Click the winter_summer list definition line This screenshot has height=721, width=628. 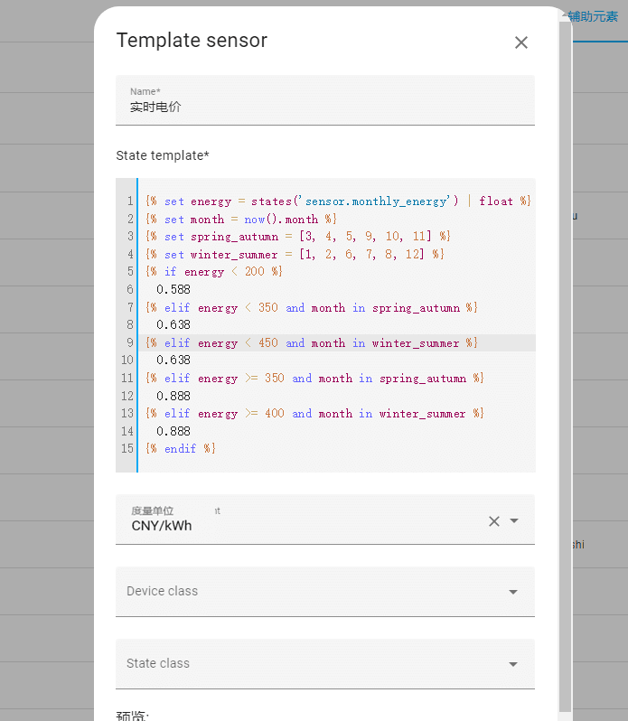click(x=295, y=255)
